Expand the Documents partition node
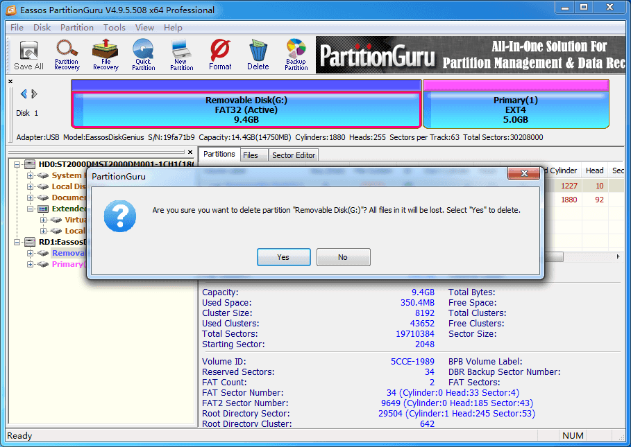The width and height of the screenshot is (631, 447). click(x=30, y=198)
